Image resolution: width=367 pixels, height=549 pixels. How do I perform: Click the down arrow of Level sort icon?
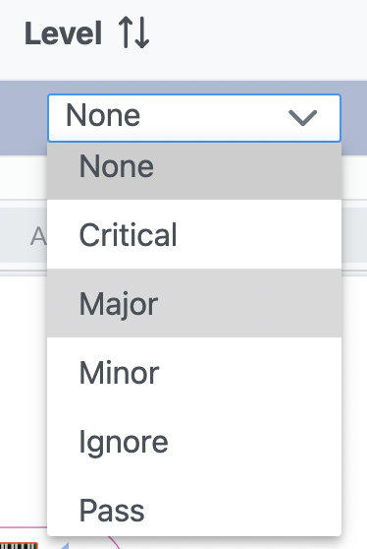pyautogui.click(x=142, y=32)
